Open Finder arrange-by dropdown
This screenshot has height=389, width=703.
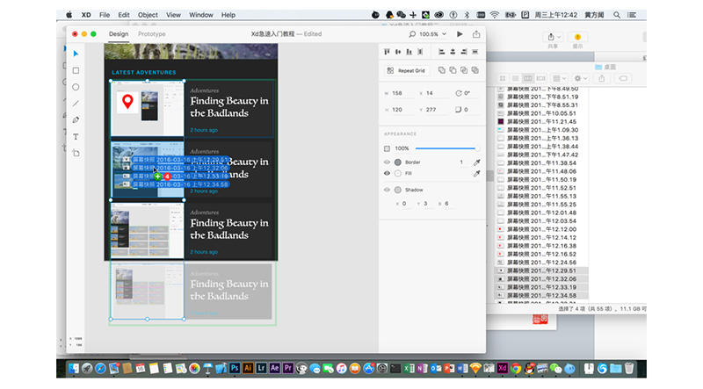pyautogui.click(x=559, y=78)
